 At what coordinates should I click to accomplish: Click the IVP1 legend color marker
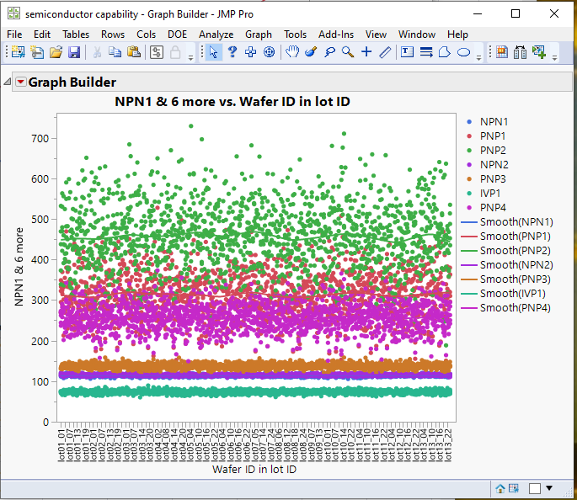pos(467,193)
